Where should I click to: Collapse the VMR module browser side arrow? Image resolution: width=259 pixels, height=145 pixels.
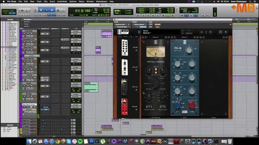pos(115,77)
